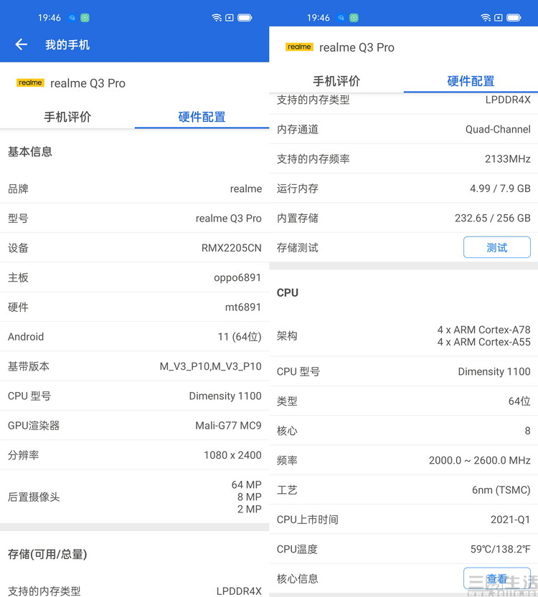Tap the 我的手机 page title
Viewport: 538px width, 597px height.
pyautogui.click(x=67, y=44)
